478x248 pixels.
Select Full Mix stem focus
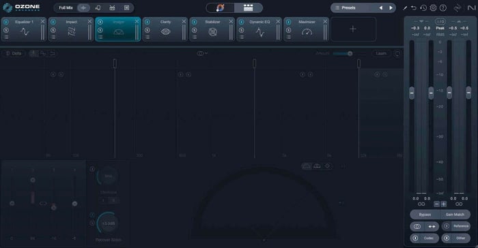click(66, 8)
